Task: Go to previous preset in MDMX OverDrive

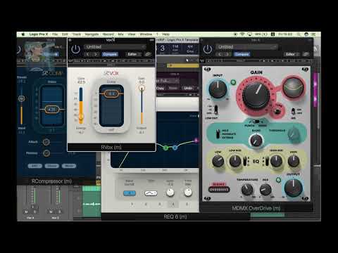Action: tap(220, 54)
